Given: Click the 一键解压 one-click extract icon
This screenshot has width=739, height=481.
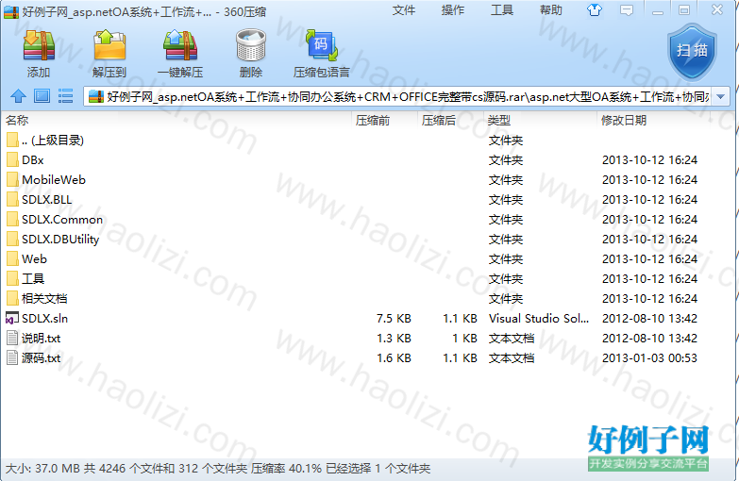Looking at the screenshot, I should [x=180, y=45].
